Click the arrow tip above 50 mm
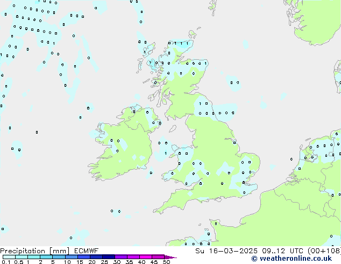The image size is (341, 264). tap(170, 257)
